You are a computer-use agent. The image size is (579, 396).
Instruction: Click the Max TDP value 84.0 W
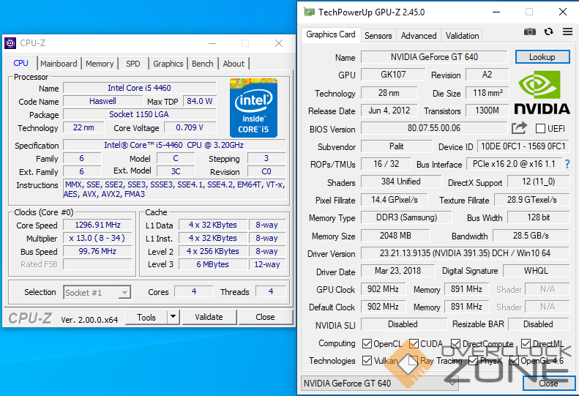(199, 101)
